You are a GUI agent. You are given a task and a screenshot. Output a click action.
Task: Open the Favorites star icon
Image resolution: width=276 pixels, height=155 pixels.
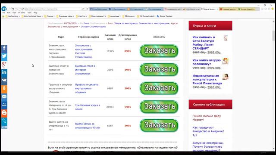(266, 9)
